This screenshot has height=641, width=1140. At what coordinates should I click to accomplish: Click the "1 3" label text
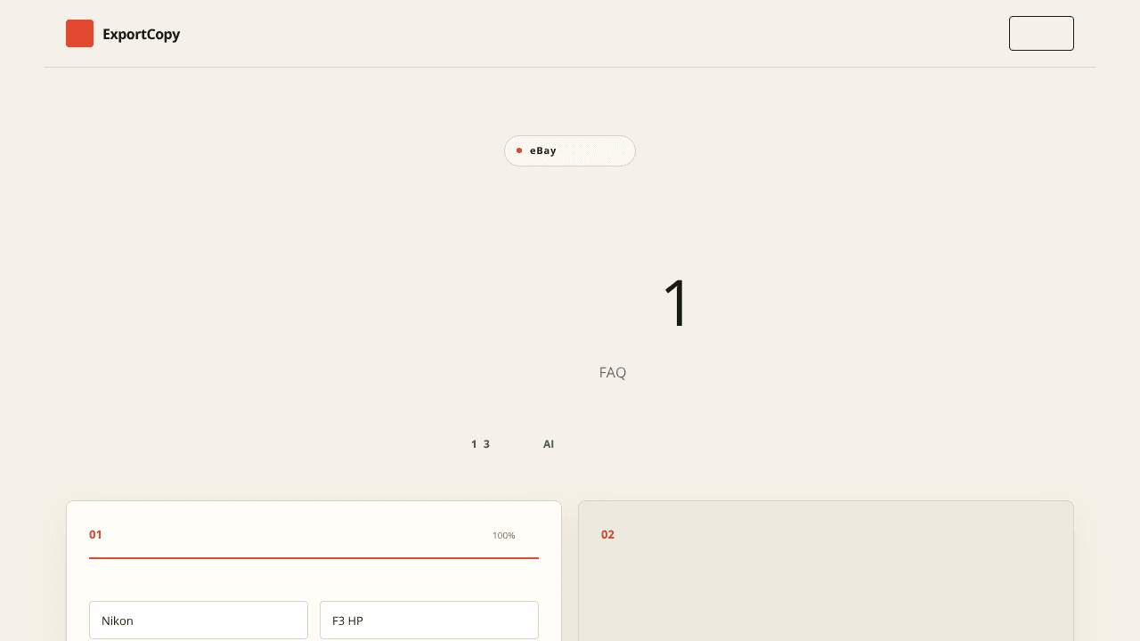click(481, 444)
